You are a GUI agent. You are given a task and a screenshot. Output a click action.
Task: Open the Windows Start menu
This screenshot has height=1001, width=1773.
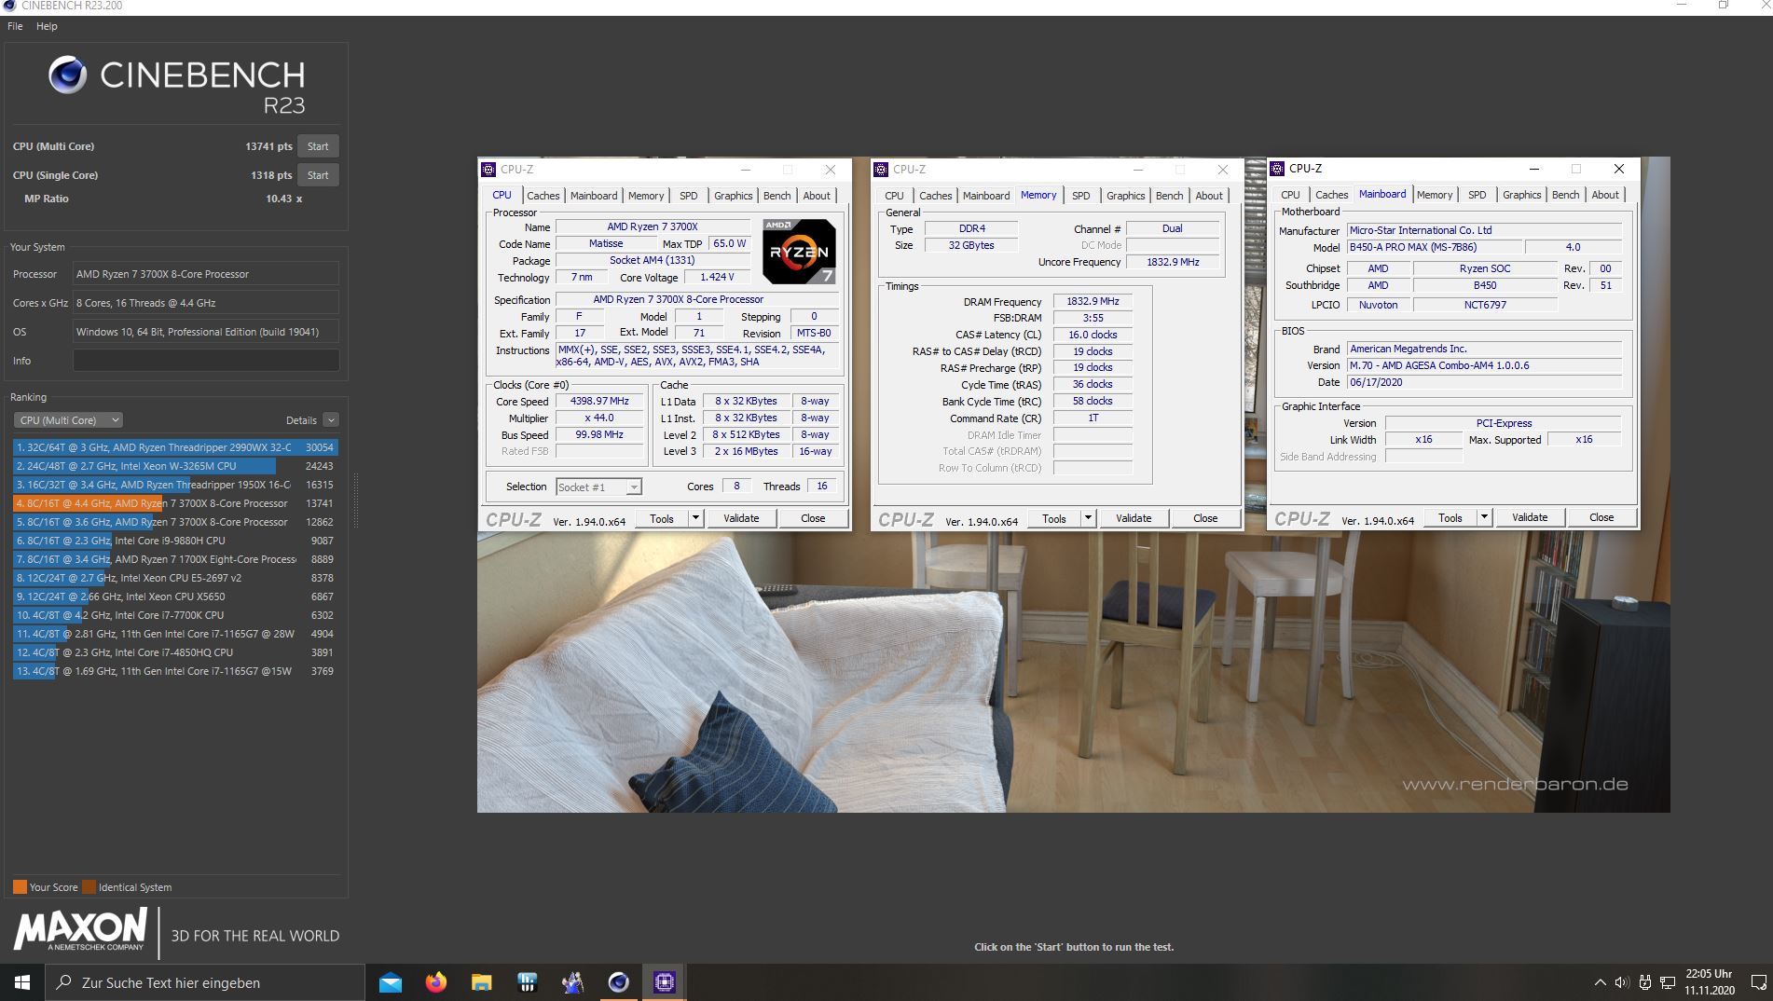22,982
